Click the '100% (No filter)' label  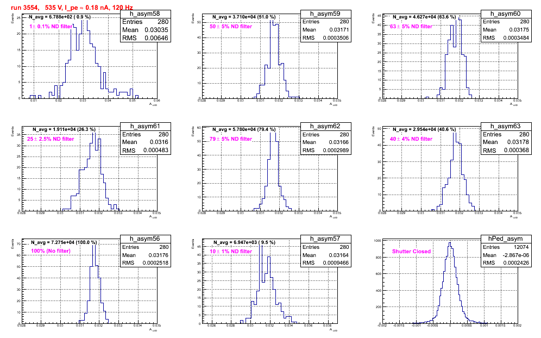click(51, 251)
